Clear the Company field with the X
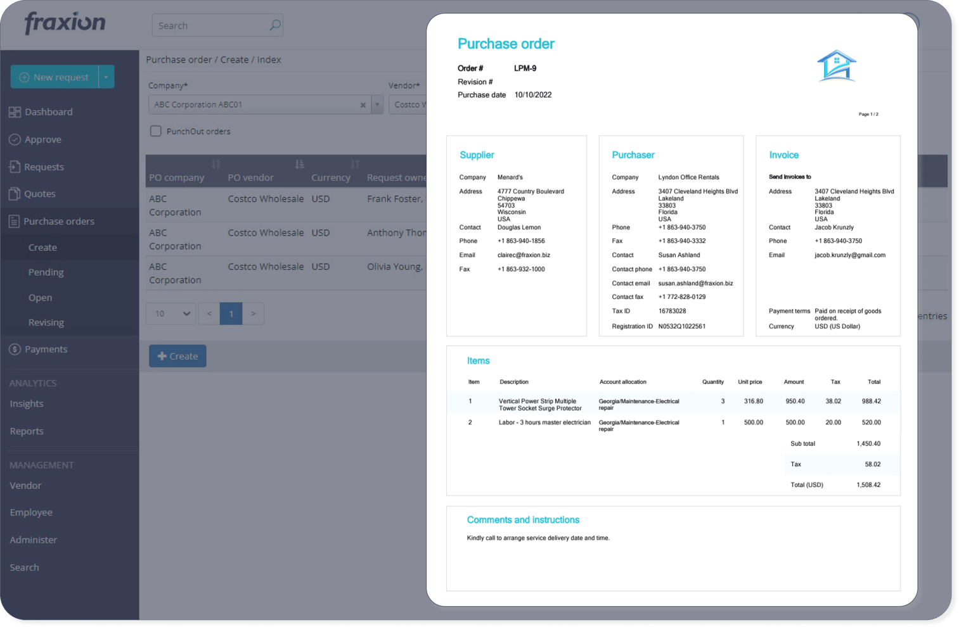The image size is (959, 627). (363, 104)
